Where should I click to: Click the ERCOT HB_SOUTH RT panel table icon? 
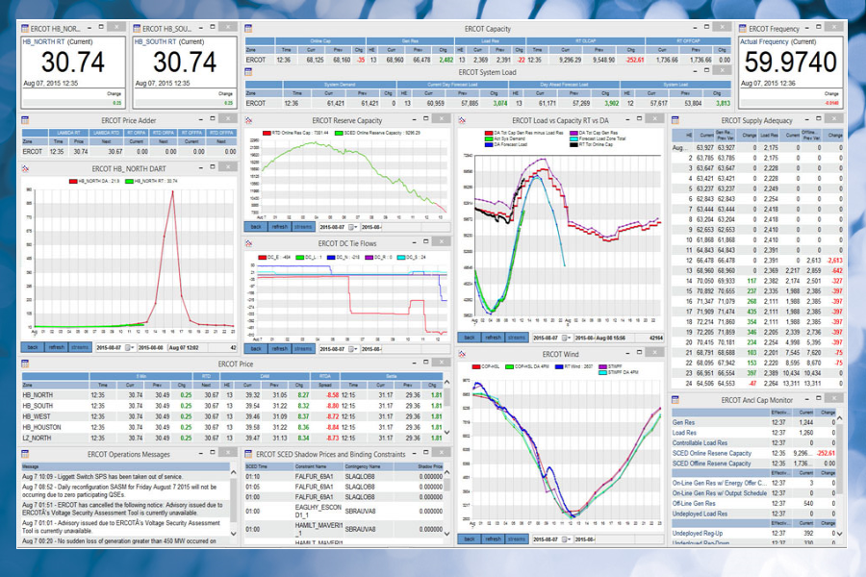(x=137, y=28)
